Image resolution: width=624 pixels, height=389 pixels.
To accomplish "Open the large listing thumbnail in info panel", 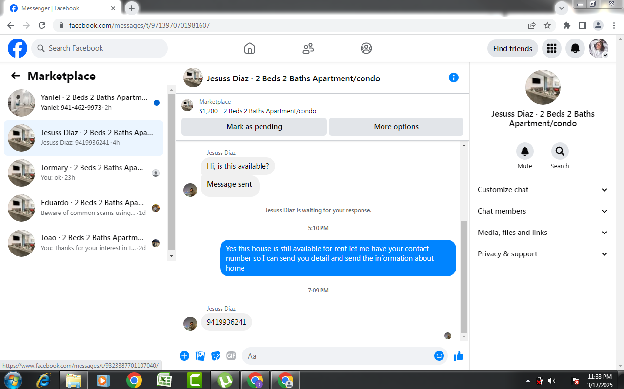I will 543,87.
